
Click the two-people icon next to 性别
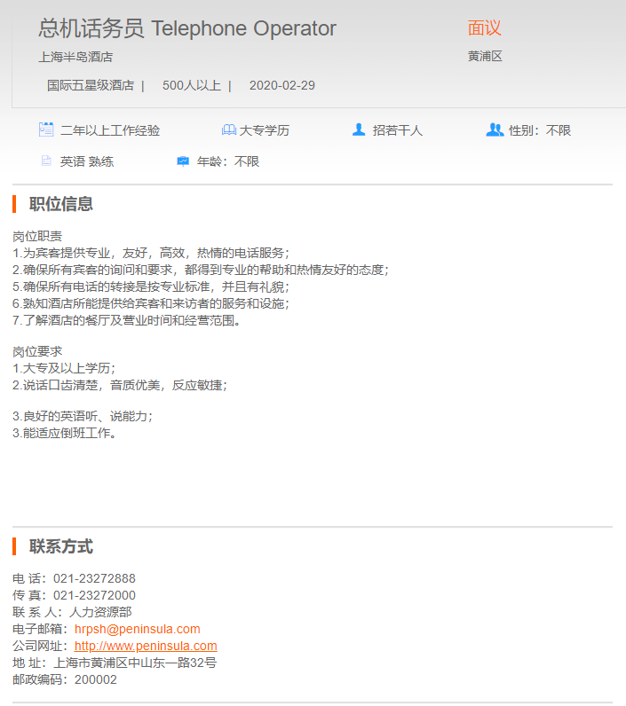pyautogui.click(x=495, y=129)
